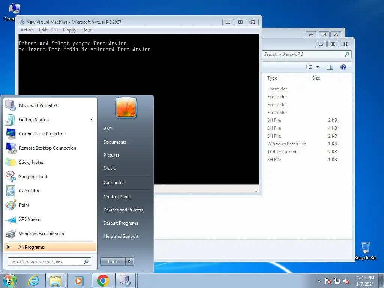Open Music from Start menu
Screen dimensions: 384x288
tap(109, 168)
